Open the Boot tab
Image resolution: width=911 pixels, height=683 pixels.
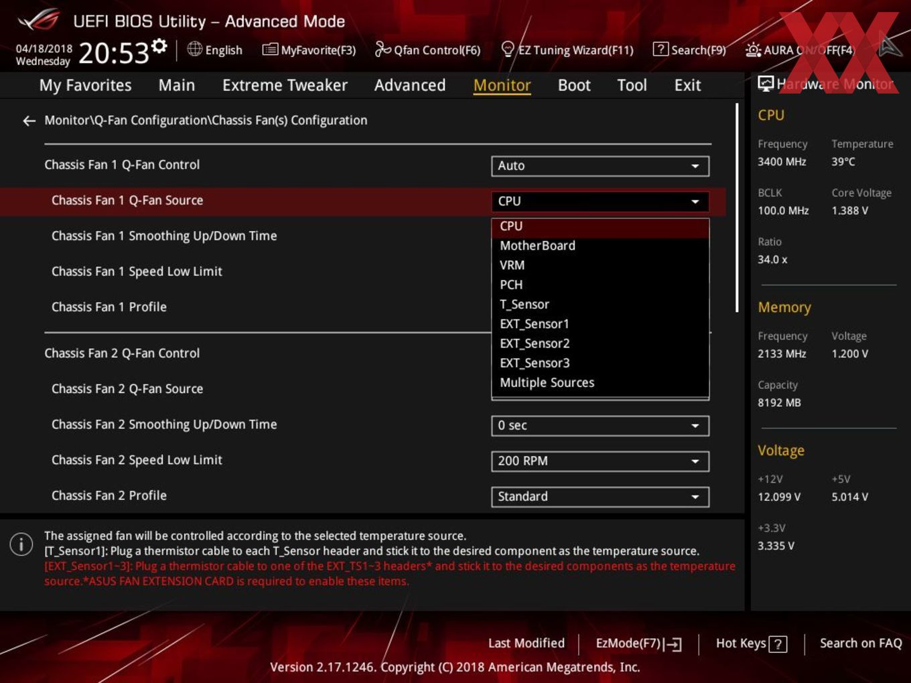pyautogui.click(x=574, y=86)
